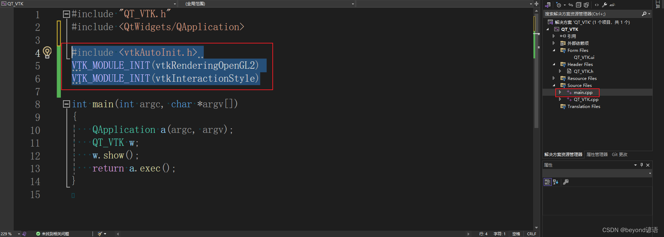The height and width of the screenshot is (237, 664).
Task: Open the 属性管理器 tab
Action: (x=597, y=154)
